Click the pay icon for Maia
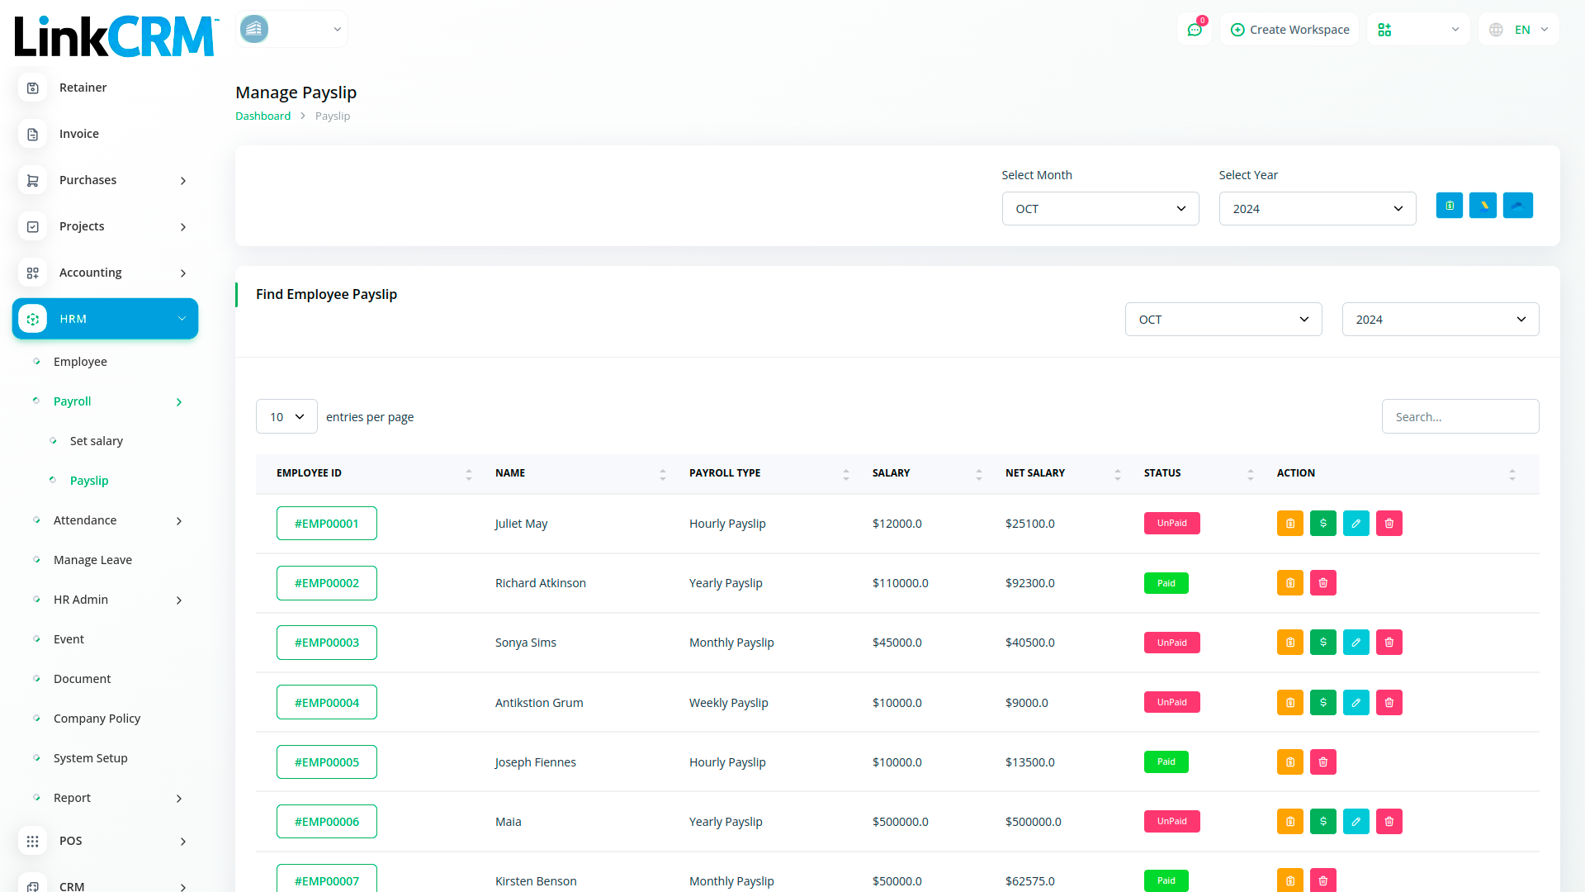 1322,822
